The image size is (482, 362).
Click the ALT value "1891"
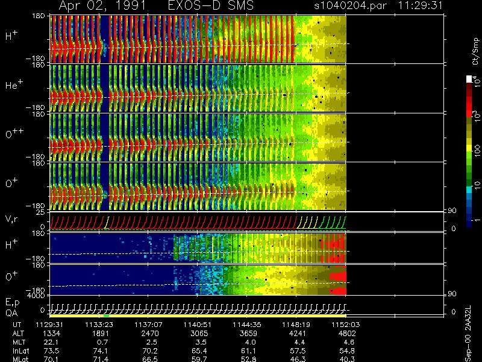pos(101,334)
